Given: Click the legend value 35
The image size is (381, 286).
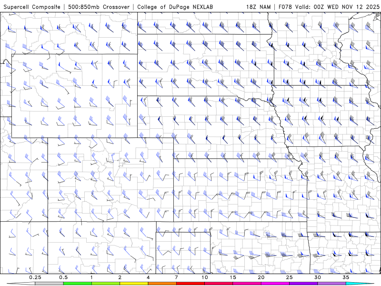Looking at the screenshot, I should coord(346,277).
